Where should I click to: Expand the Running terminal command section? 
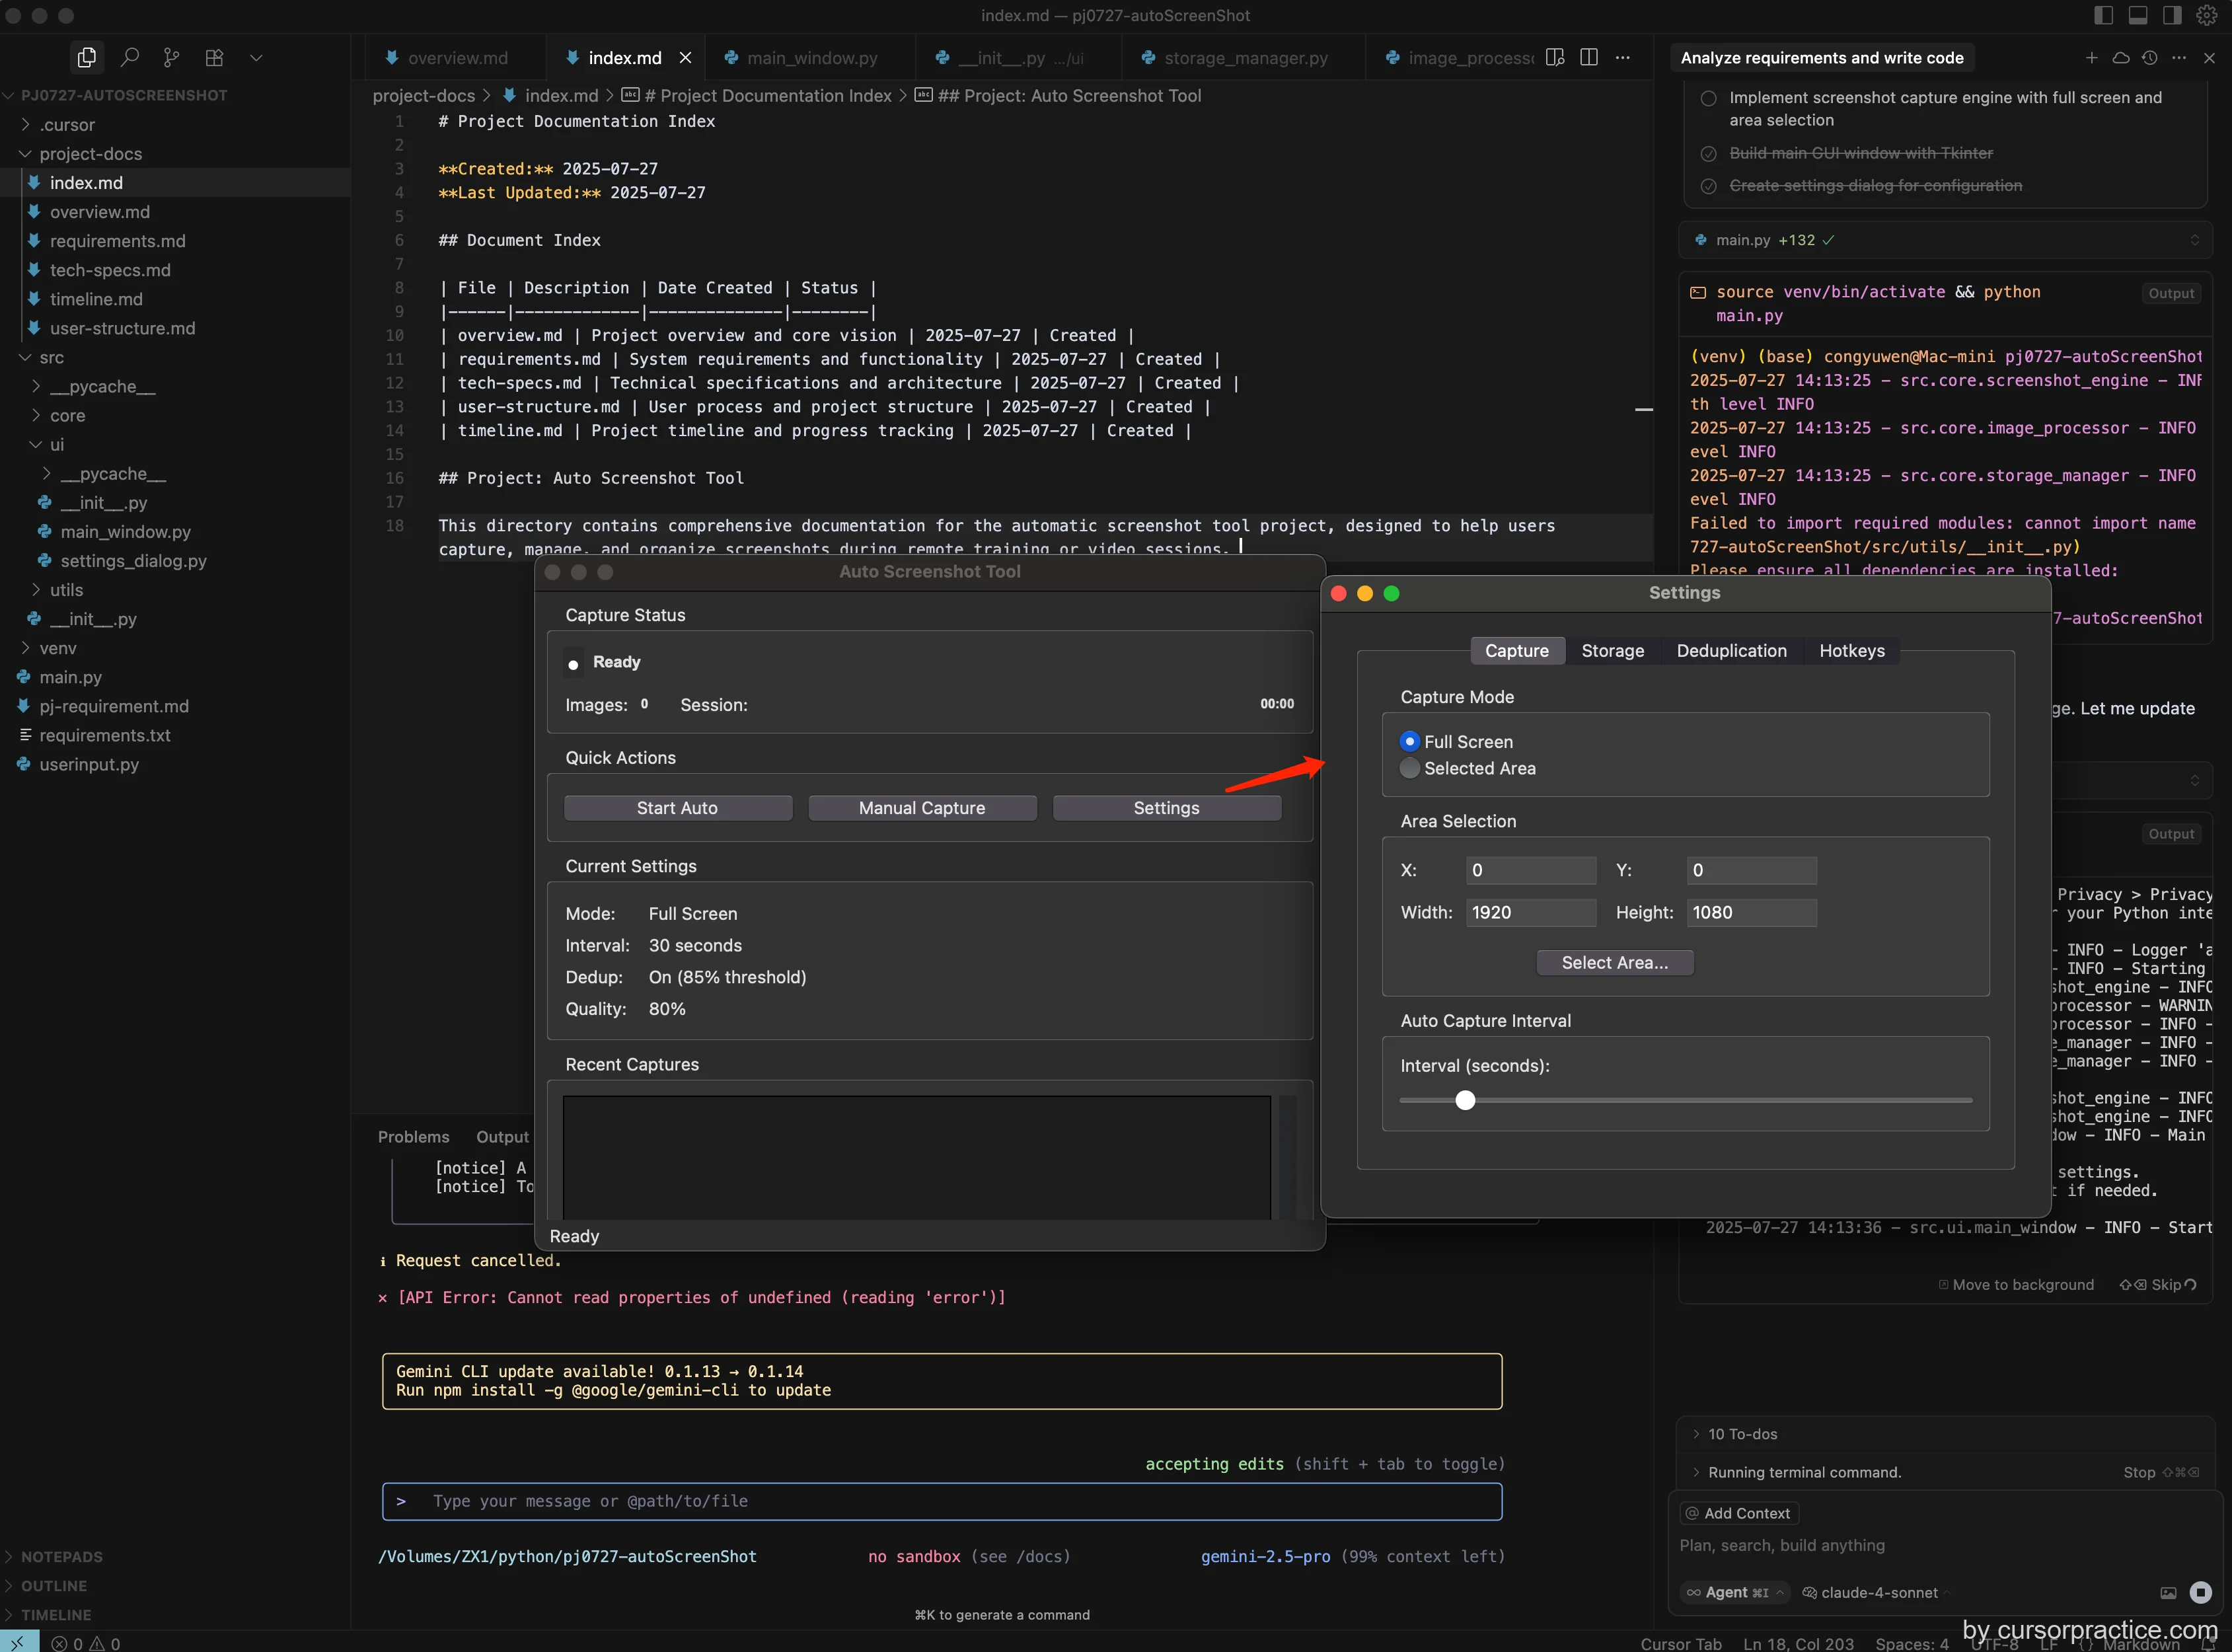click(x=1804, y=1472)
